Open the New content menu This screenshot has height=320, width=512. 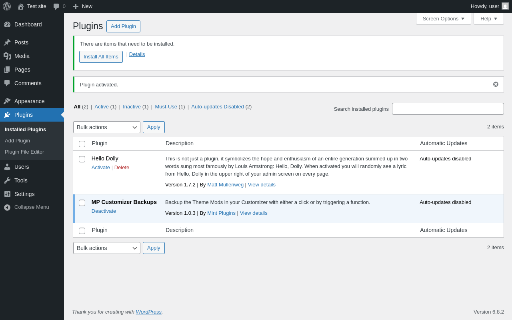tap(82, 6)
